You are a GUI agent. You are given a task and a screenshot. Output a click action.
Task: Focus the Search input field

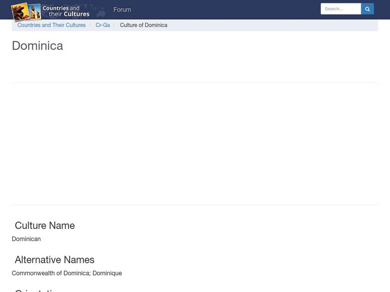(341, 9)
